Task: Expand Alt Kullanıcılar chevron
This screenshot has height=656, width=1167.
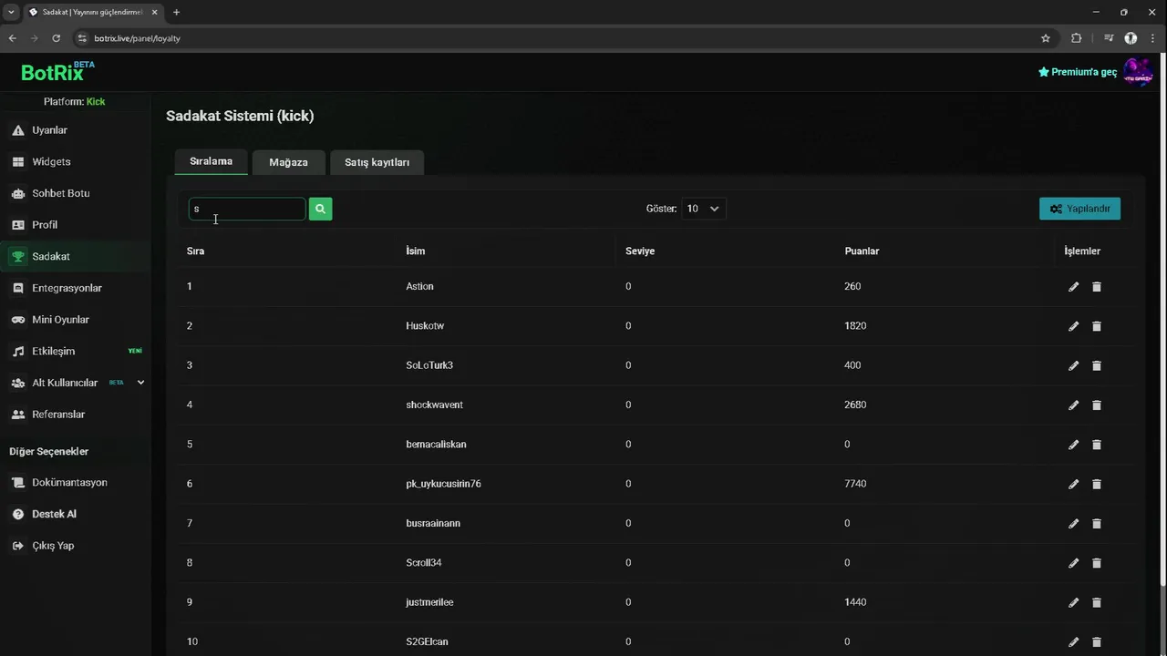Action: 140,383
